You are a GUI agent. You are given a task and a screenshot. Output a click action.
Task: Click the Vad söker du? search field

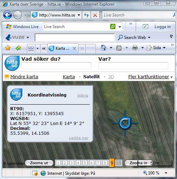(x=56, y=66)
